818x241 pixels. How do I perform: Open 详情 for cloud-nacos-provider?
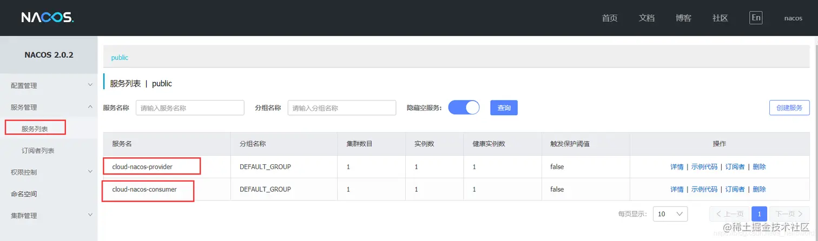(x=677, y=166)
